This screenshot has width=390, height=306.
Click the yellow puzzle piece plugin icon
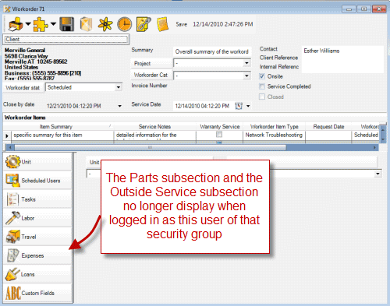click(x=41, y=24)
